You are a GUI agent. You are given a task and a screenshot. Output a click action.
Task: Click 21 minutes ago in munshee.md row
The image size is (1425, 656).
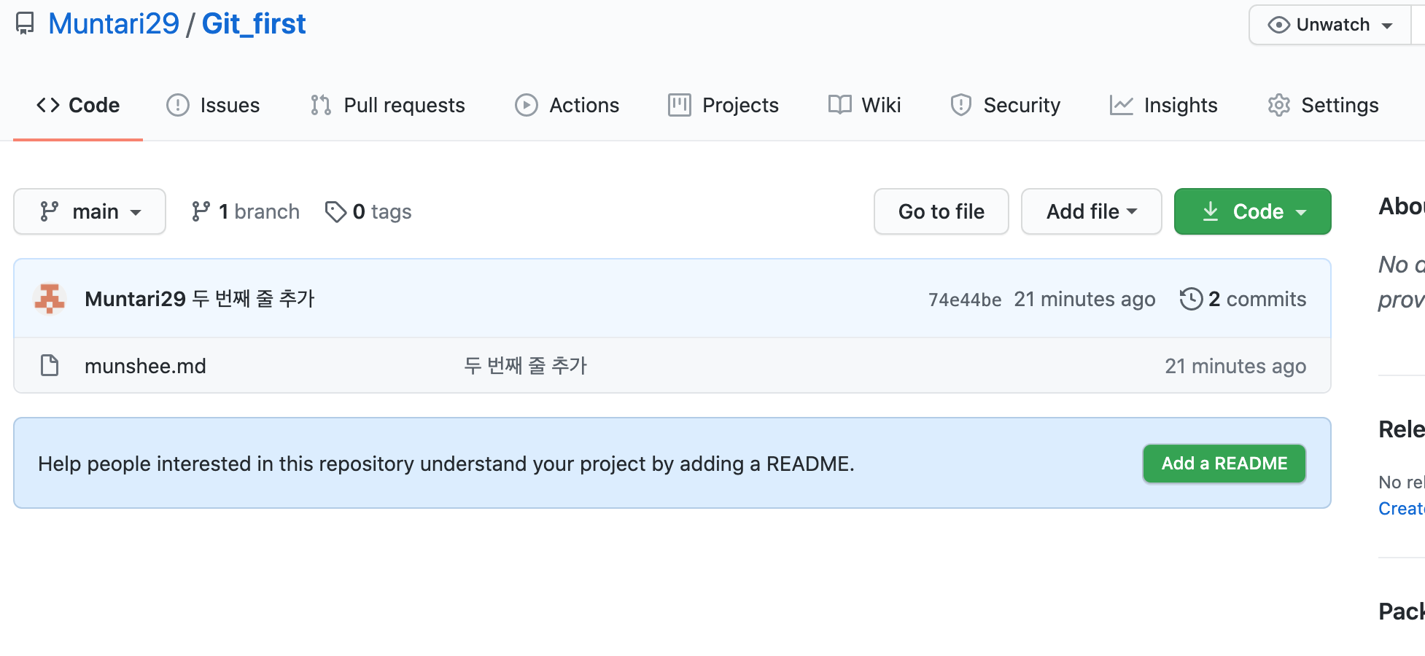[x=1235, y=366]
